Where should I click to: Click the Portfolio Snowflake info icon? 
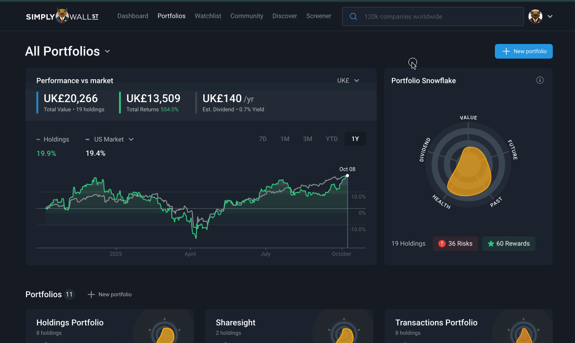[540, 81]
